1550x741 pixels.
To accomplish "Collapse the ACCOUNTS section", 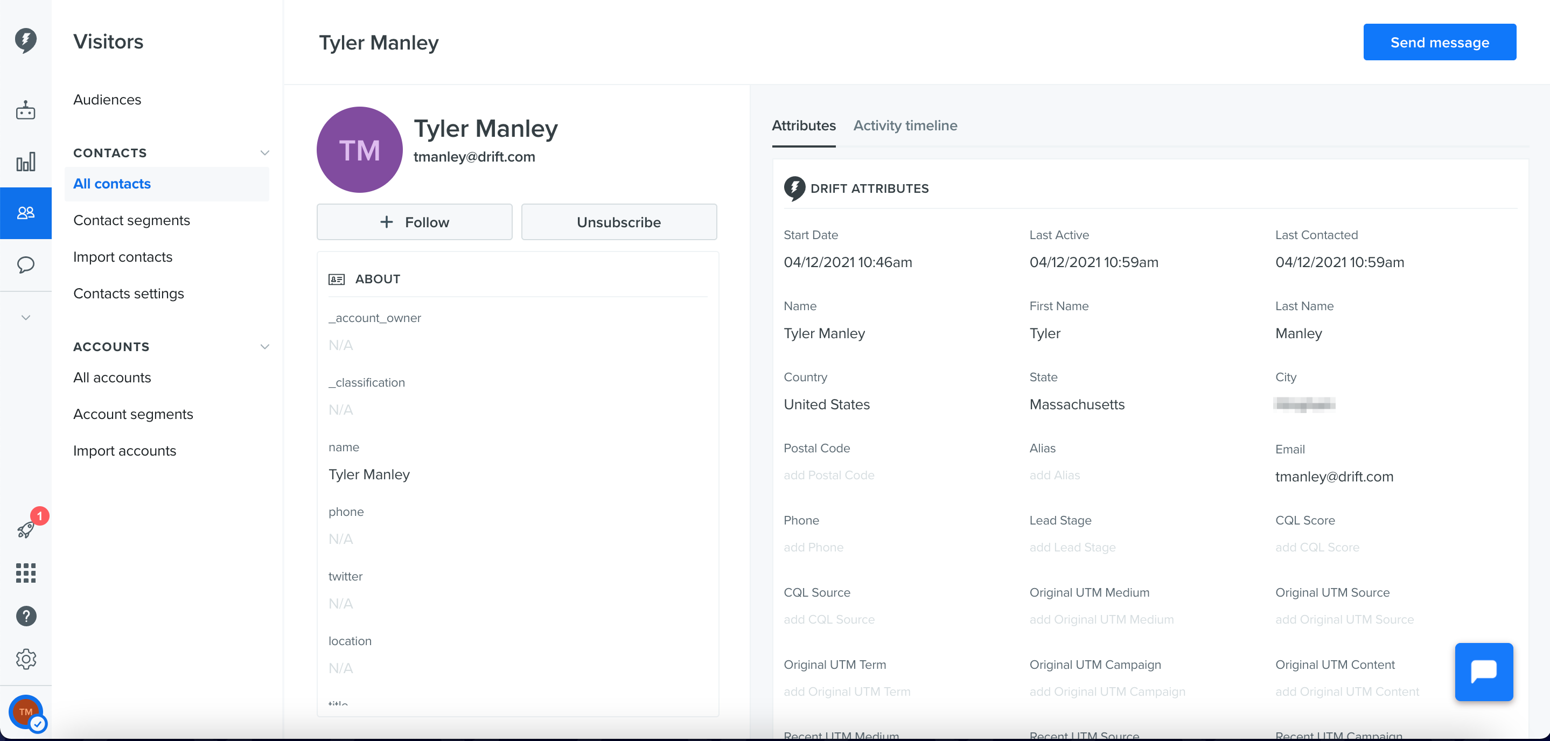I will 264,346.
